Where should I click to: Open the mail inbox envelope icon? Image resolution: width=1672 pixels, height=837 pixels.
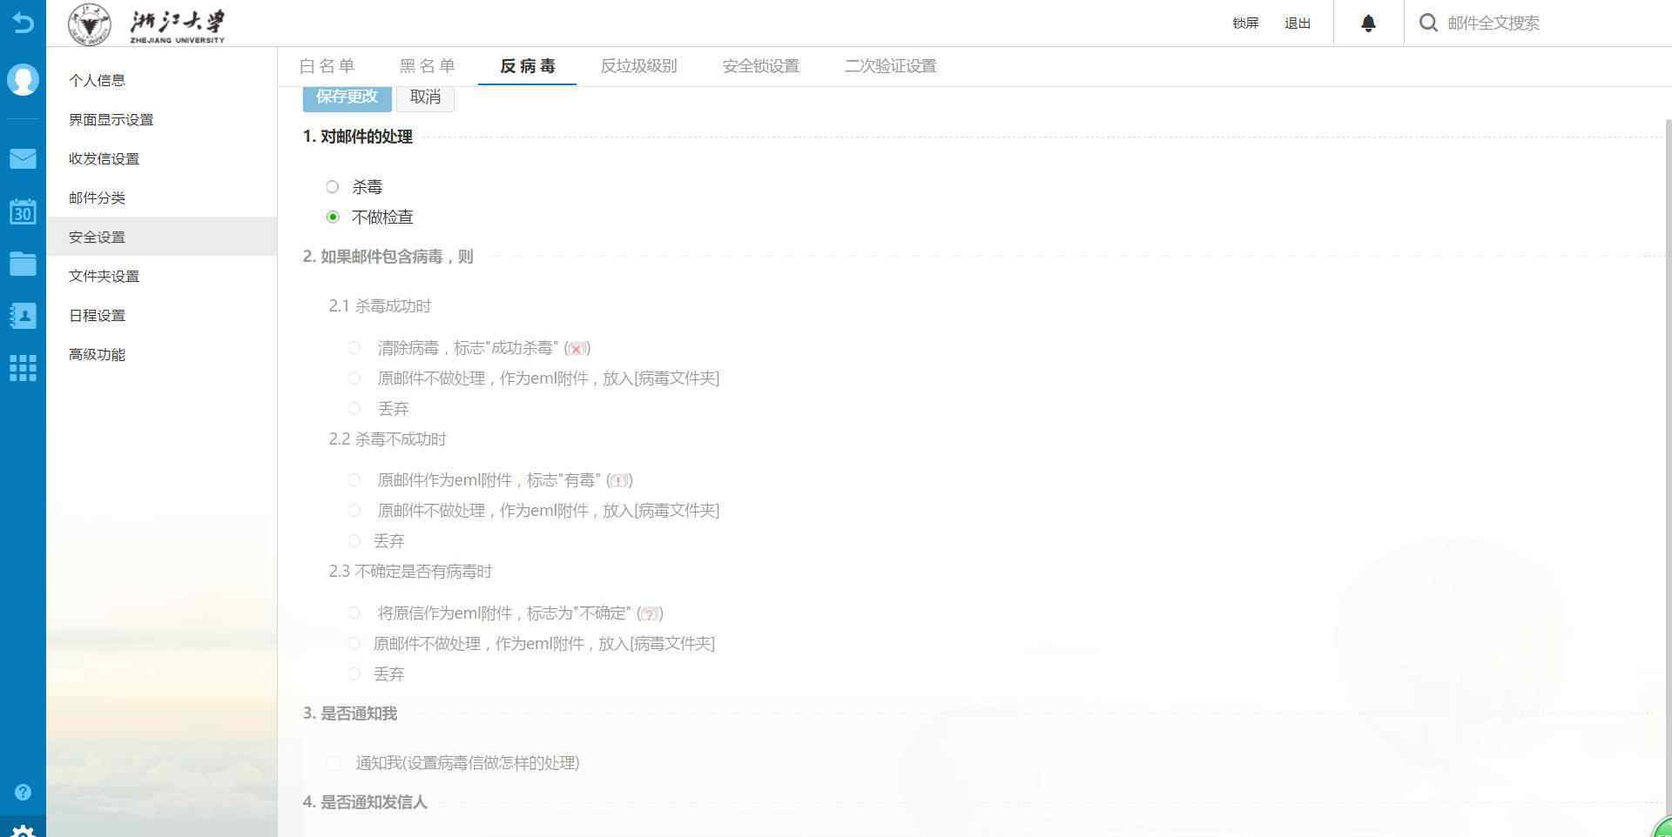[x=23, y=158]
